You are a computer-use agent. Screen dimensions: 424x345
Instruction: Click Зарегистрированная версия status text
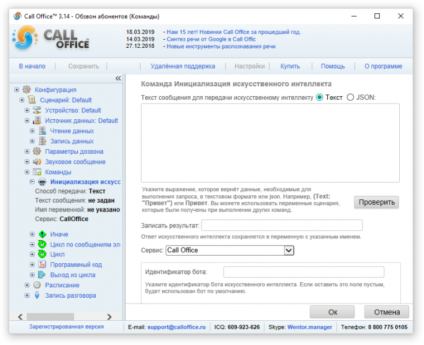coord(66,327)
